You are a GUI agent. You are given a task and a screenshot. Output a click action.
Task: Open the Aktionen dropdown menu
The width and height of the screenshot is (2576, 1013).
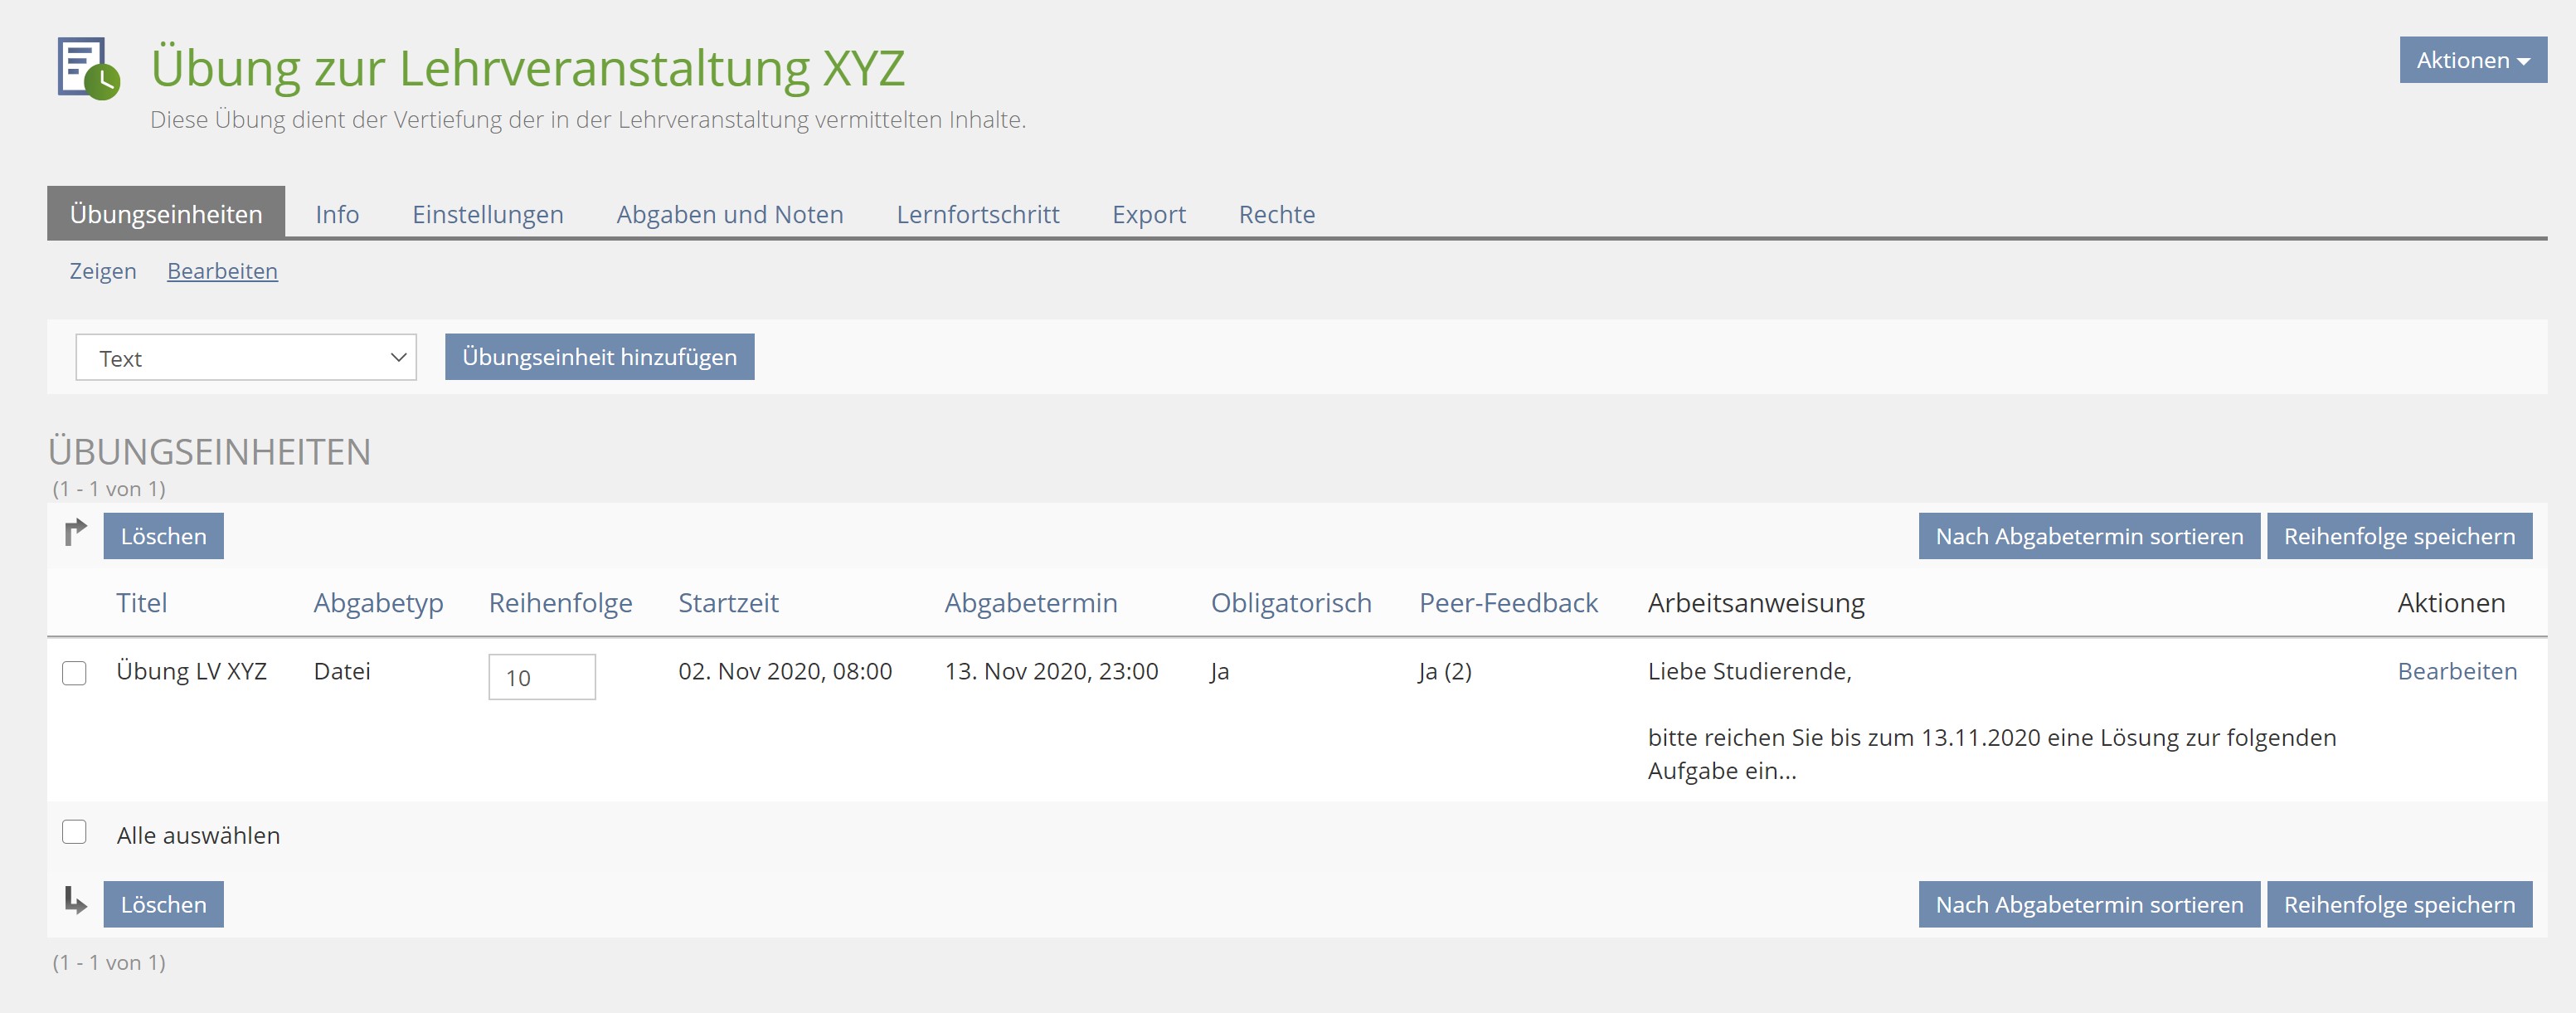[2472, 60]
